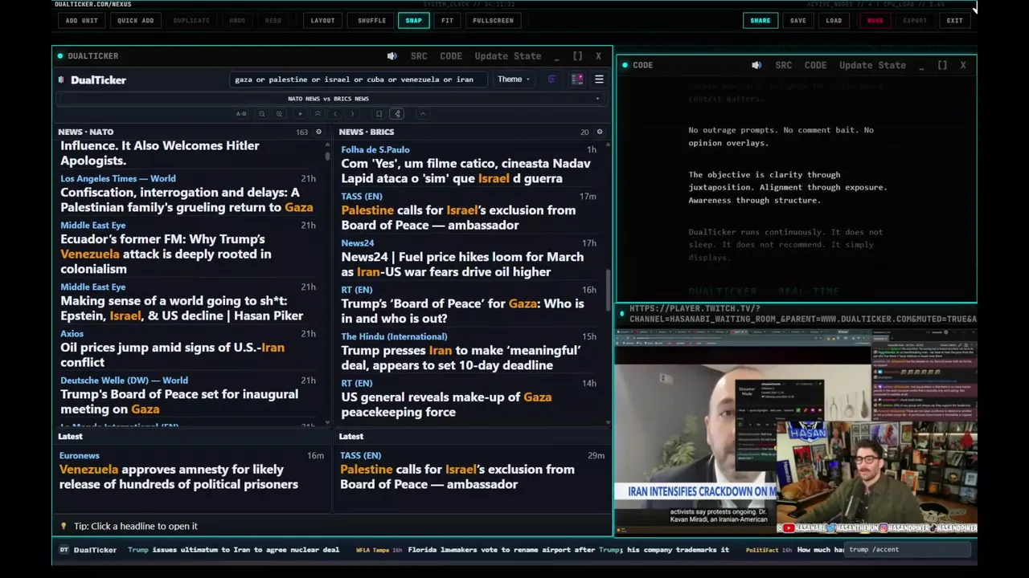Viewport: 1029px width, 578px height.
Task: Open NEWS · BRICS column settings gear
Action: click(599, 132)
